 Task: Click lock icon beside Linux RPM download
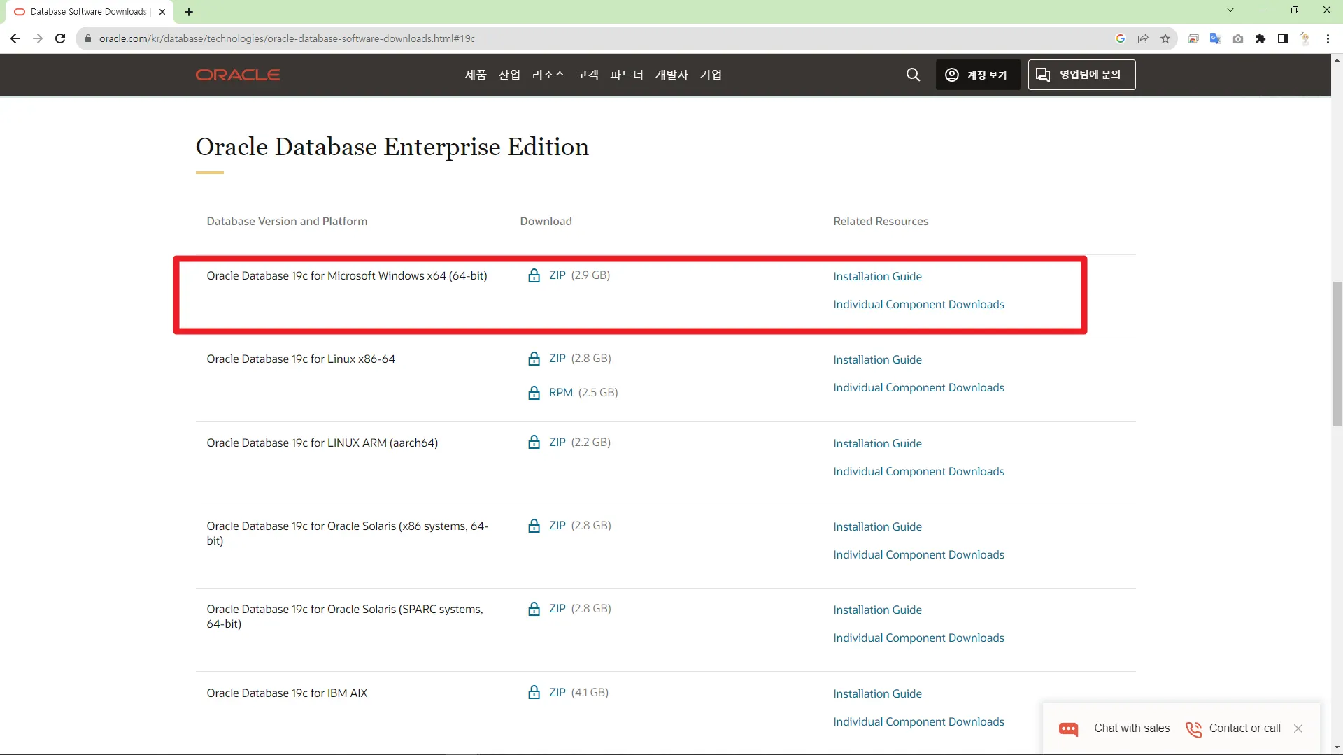534,393
